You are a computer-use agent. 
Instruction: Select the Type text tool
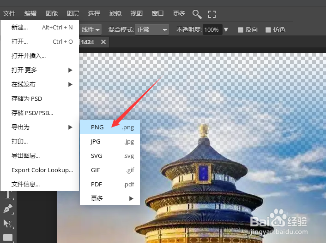click(8, 195)
